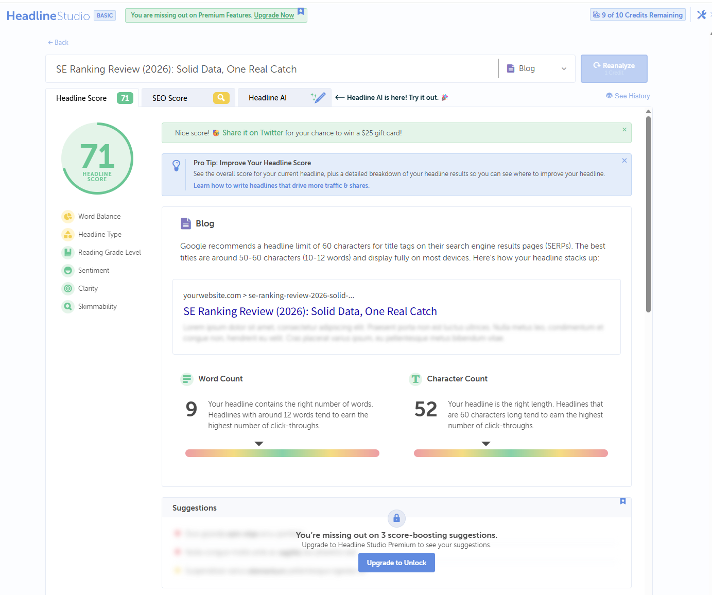Click the SEO Score search badge

click(221, 98)
